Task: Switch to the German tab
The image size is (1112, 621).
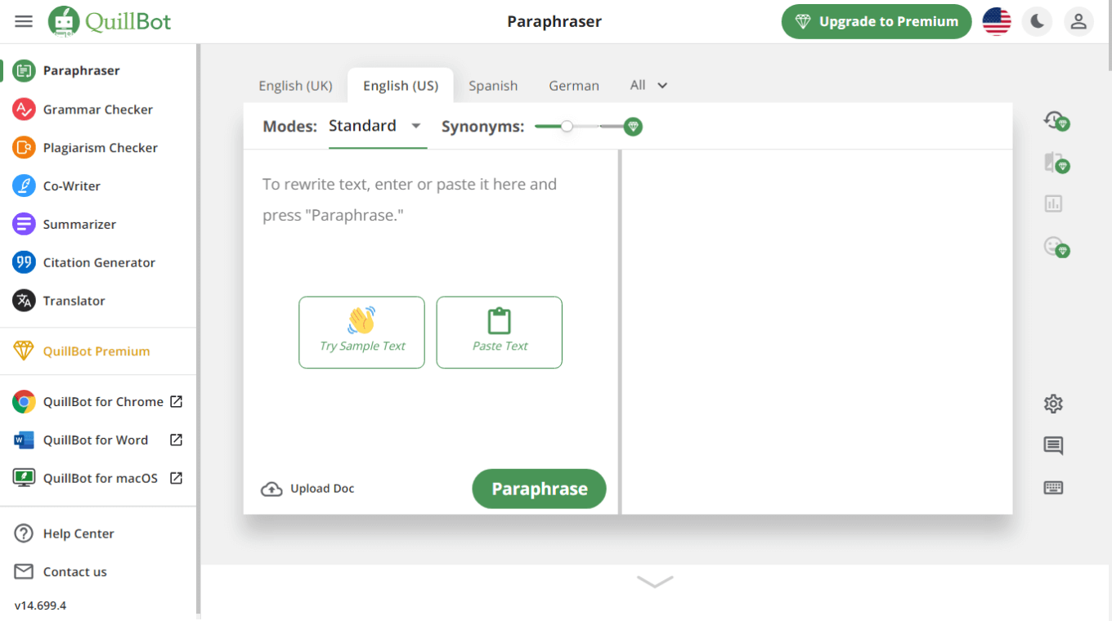Action: pyautogui.click(x=574, y=86)
